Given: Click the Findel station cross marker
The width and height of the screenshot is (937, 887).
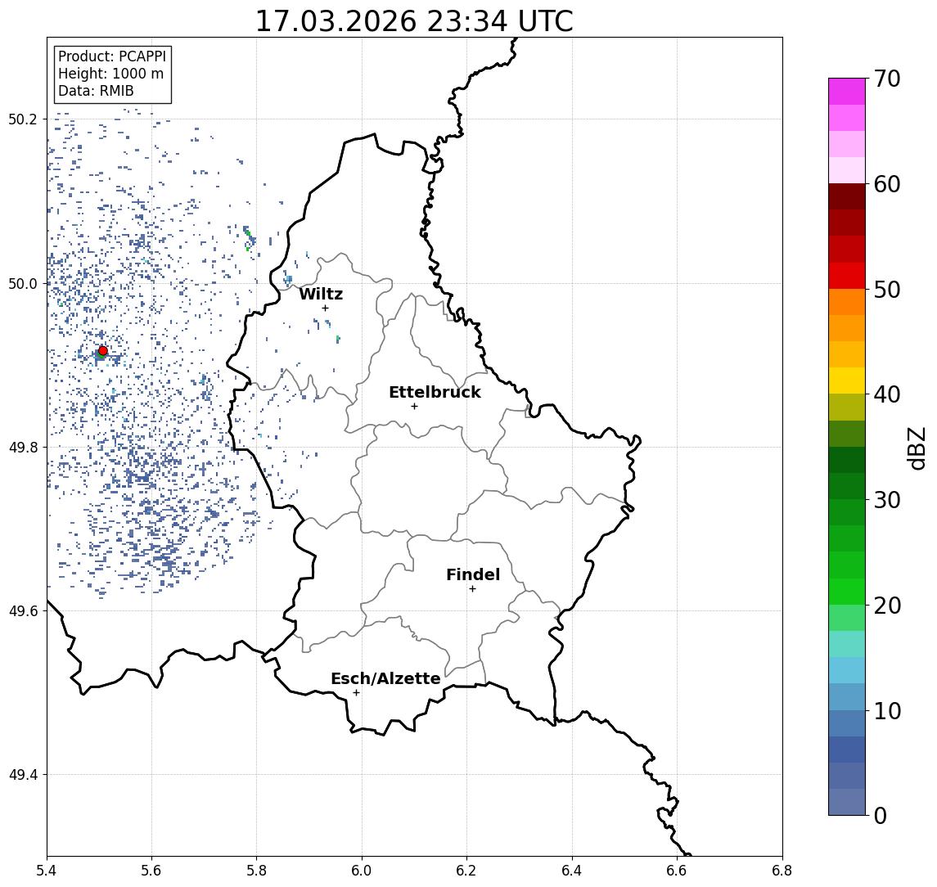Looking at the screenshot, I should [472, 589].
